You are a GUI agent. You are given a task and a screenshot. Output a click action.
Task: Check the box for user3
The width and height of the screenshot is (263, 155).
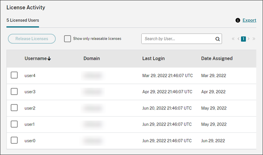[14, 92]
